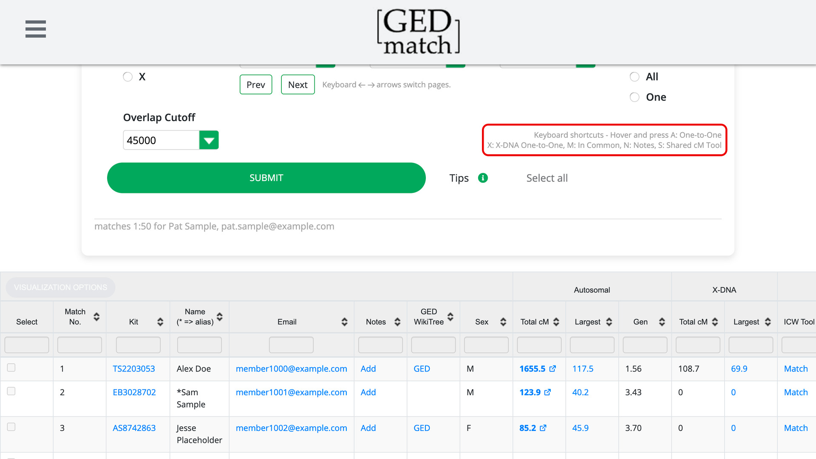816x459 pixels.
Task: Open external link icon next to 1655.5
Action: (552, 368)
